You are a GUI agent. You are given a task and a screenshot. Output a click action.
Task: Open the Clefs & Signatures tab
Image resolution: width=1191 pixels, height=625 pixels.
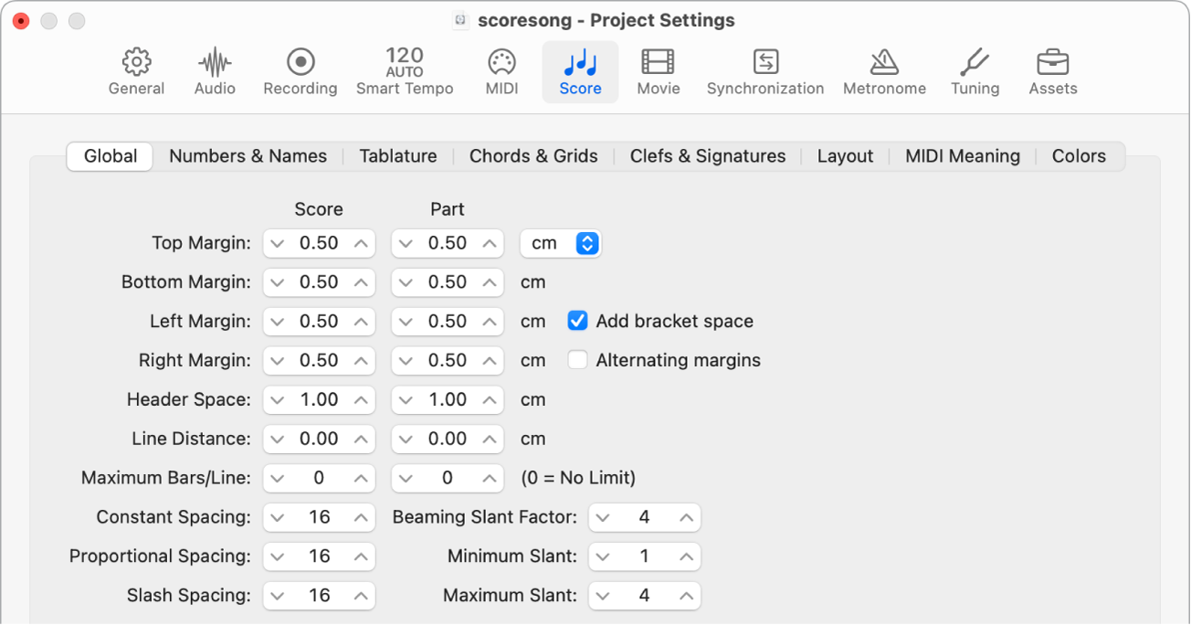[707, 155]
